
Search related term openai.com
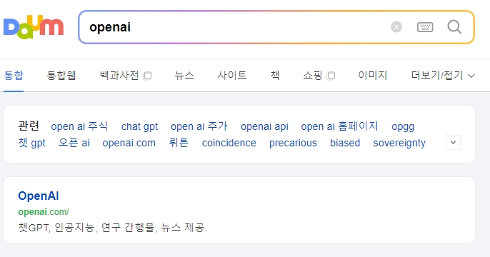point(129,143)
